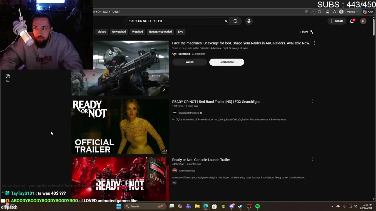Open the Filters option
Image resolution: width=376 pixels, height=211 pixels.
coord(307,32)
